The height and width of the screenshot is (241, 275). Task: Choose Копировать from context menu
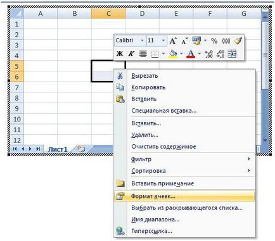point(184,87)
